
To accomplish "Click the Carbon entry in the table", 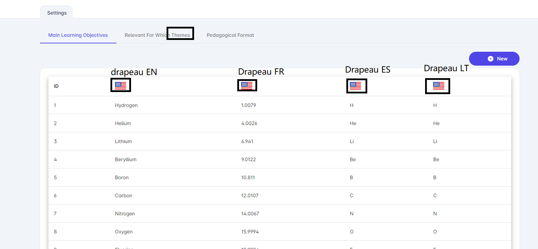I will 124,196.
